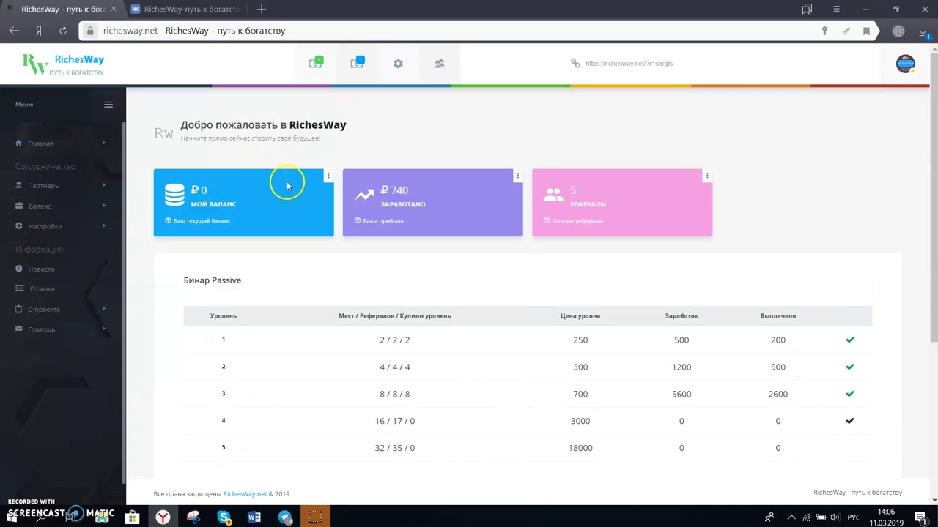This screenshot has width=938, height=527.
Task: Click the black checkmark in level 4 row
Action: tap(850, 421)
